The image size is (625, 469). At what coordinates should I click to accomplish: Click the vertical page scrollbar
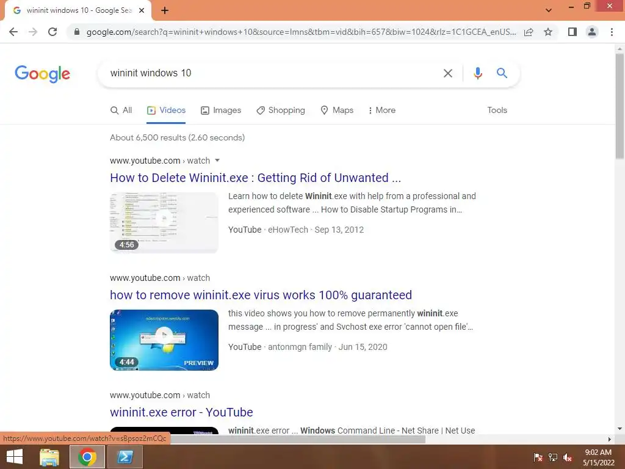(x=620, y=106)
